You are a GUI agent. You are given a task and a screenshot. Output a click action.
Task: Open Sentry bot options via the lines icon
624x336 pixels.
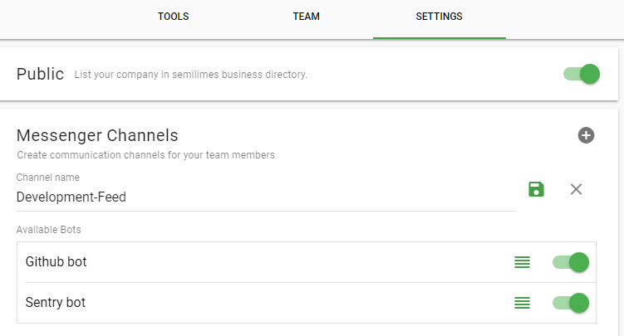pyautogui.click(x=522, y=303)
